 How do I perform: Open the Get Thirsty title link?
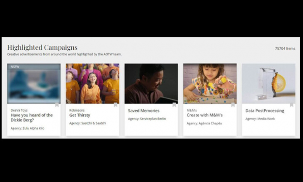[x=80, y=115]
